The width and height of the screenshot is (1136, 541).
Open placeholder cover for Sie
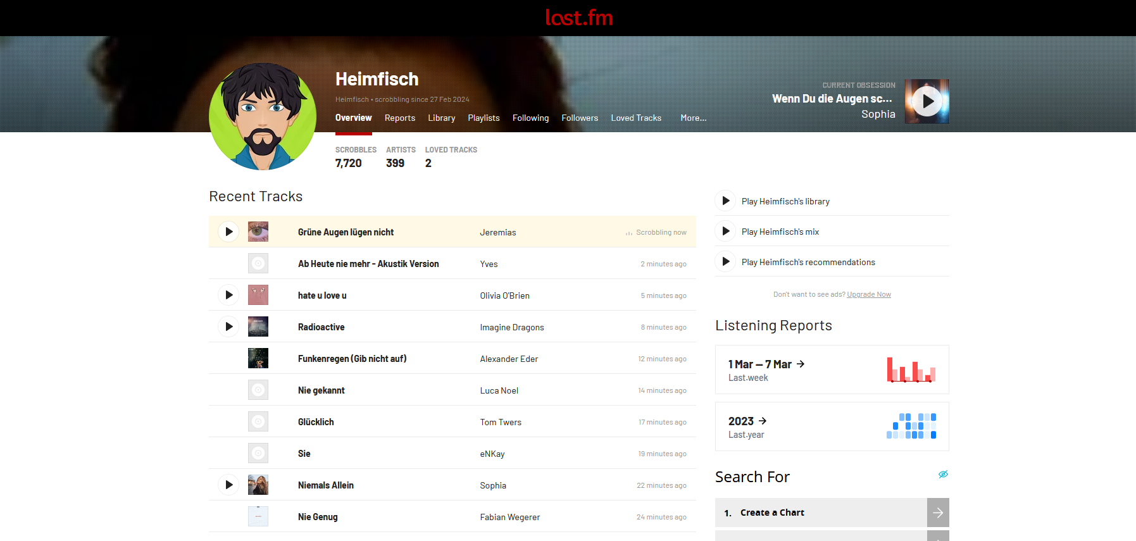coord(258,453)
